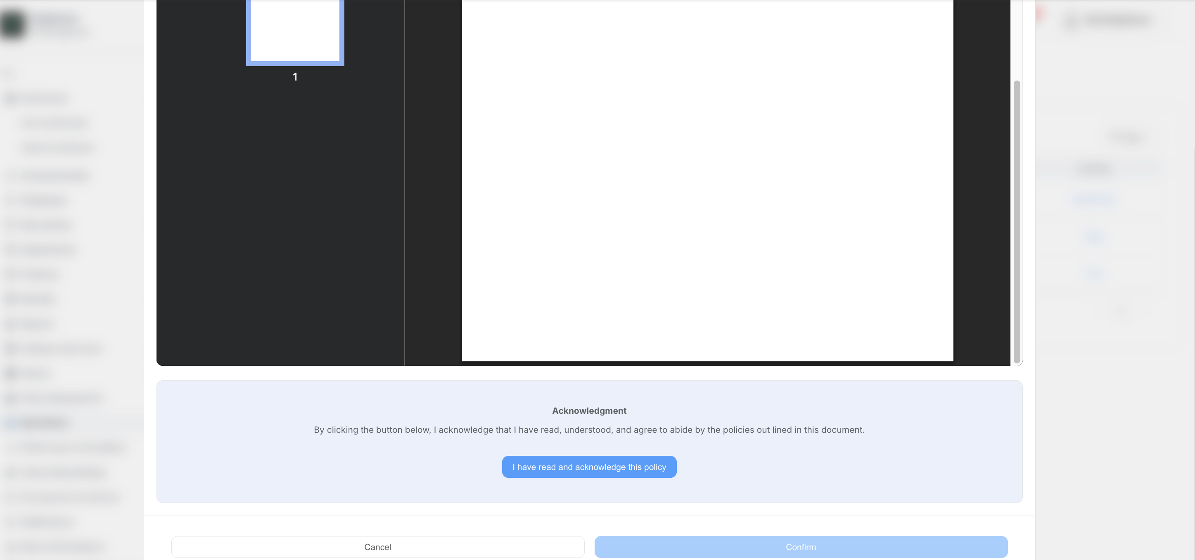
Task: Click the acknowledgment agreement sentence
Action: tap(589, 429)
